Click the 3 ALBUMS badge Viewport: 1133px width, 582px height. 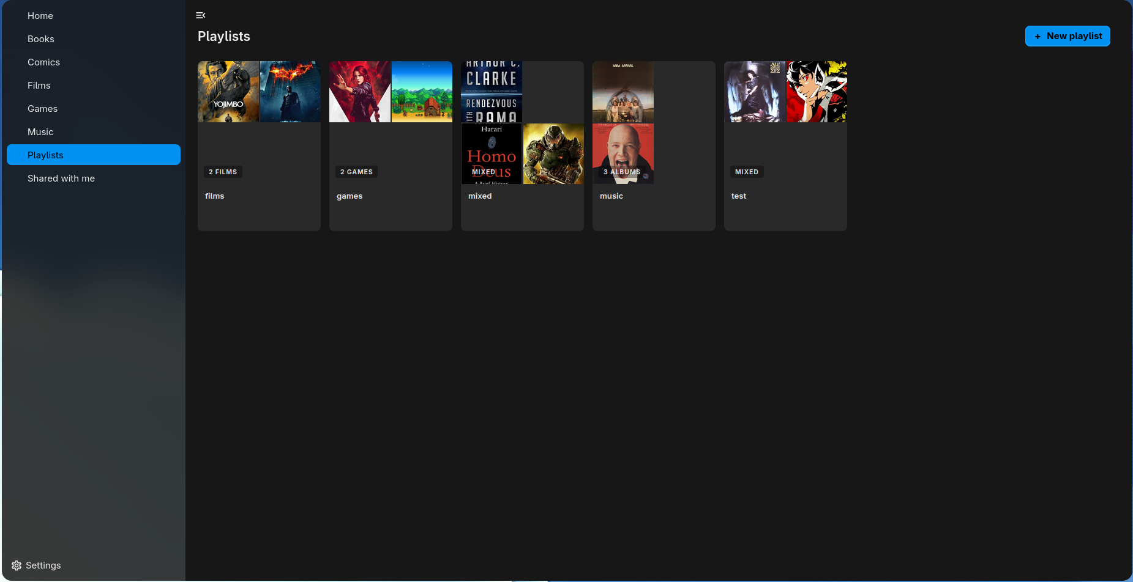click(622, 172)
